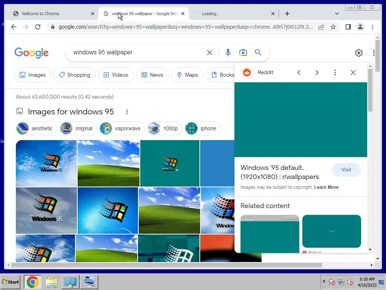
Task: Open Windows '95 default r/wallpapers title
Action: (x=280, y=172)
